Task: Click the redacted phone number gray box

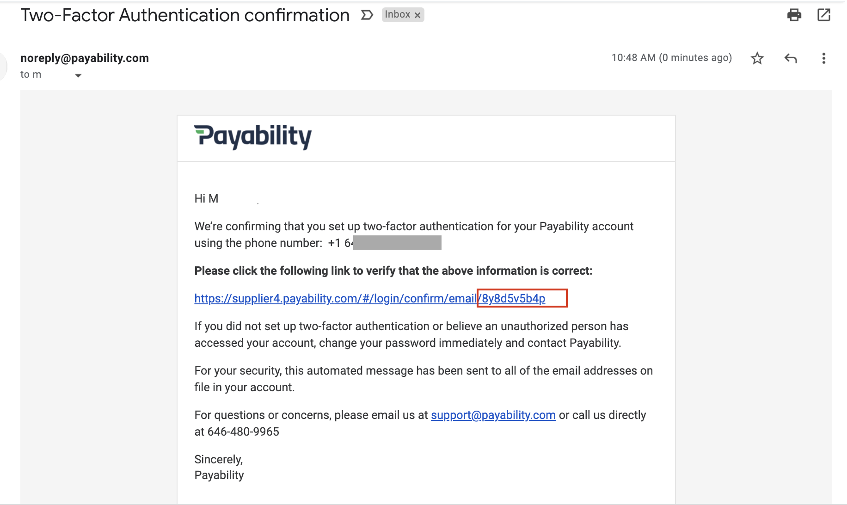Action: pos(397,243)
